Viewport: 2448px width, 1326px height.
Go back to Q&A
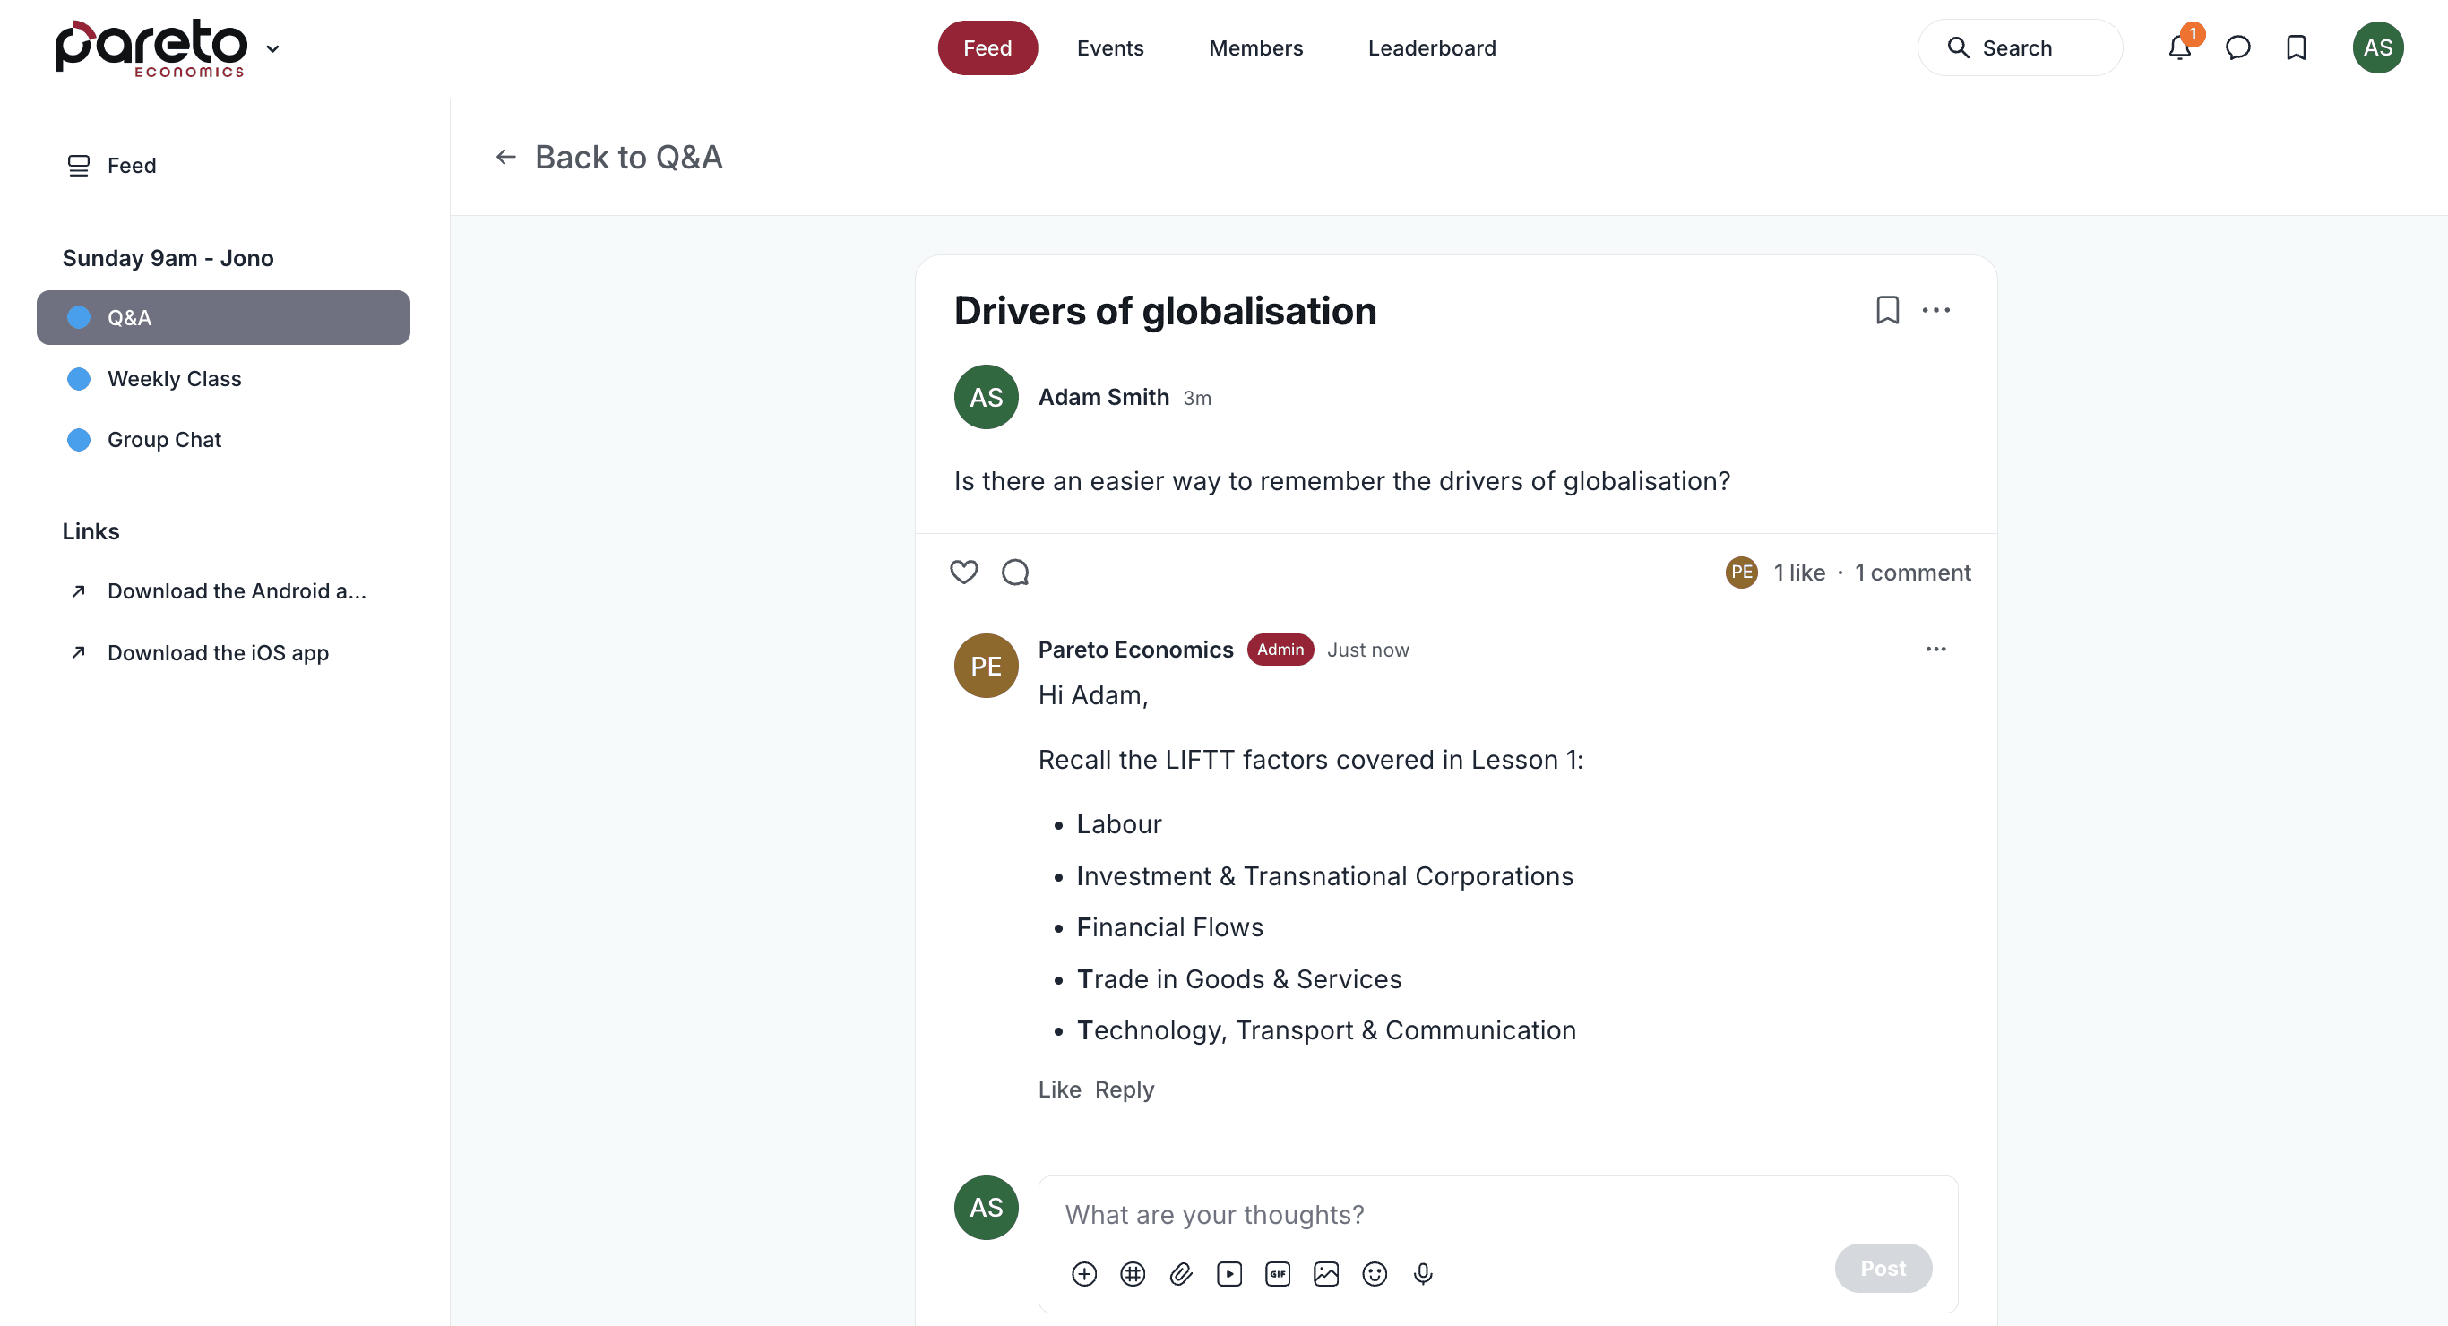point(609,157)
